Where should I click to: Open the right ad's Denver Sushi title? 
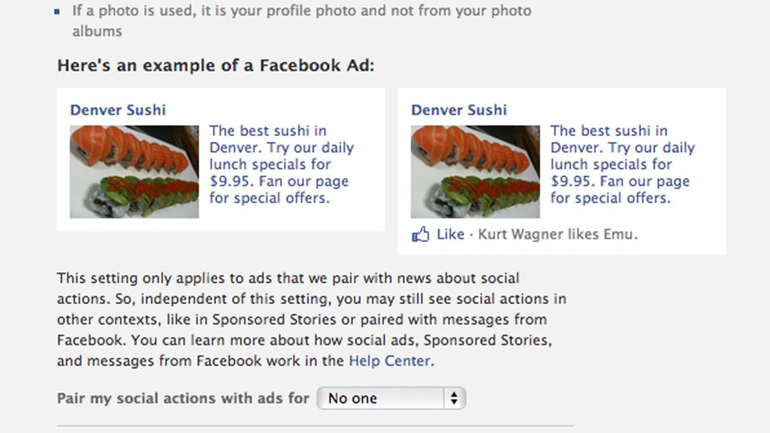pos(459,110)
